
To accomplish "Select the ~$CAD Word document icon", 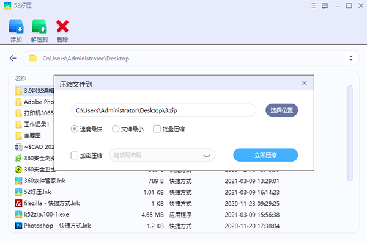I will (x=18, y=147).
